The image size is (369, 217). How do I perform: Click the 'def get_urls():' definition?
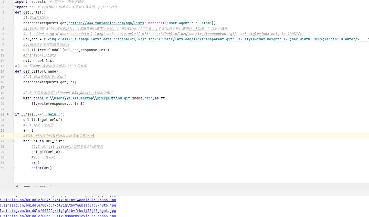(x=30, y=12)
